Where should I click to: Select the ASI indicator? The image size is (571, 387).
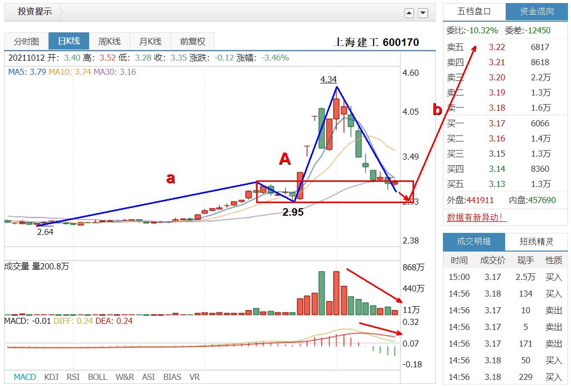point(149,377)
